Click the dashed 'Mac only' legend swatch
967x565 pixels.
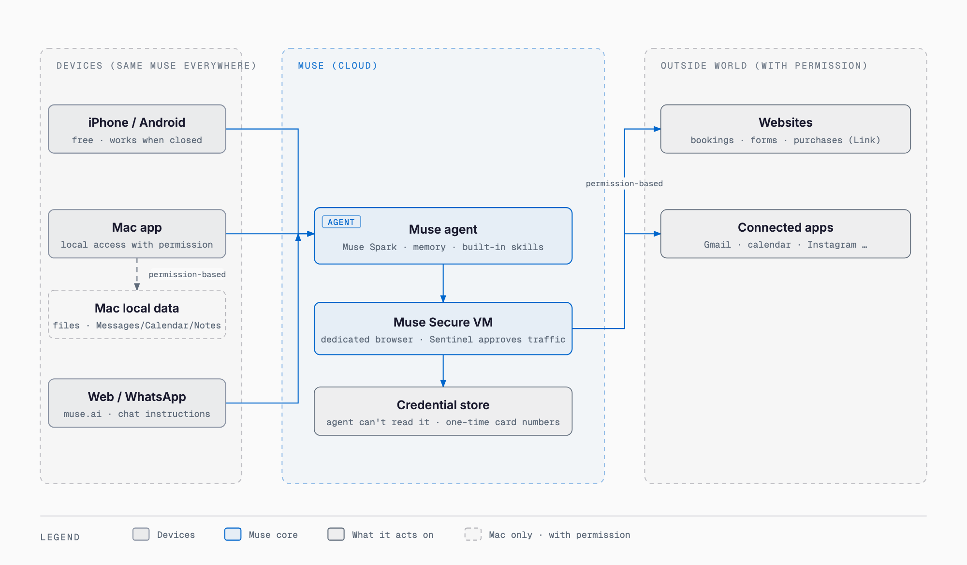(x=473, y=534)
